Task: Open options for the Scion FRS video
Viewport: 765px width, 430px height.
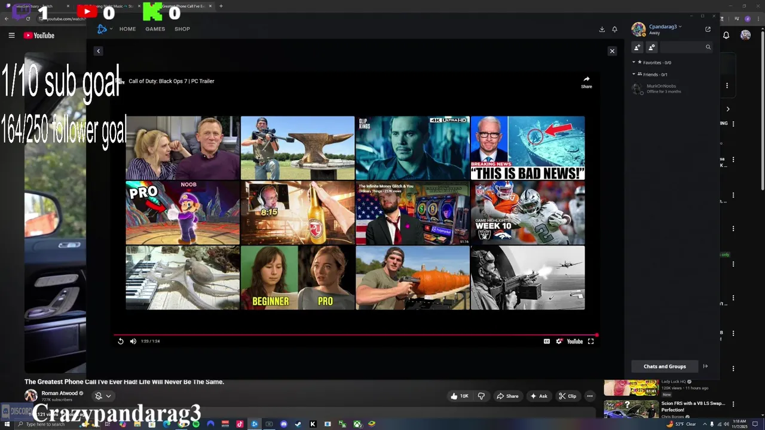Action: pyautogui.click(x=733, y=404)
